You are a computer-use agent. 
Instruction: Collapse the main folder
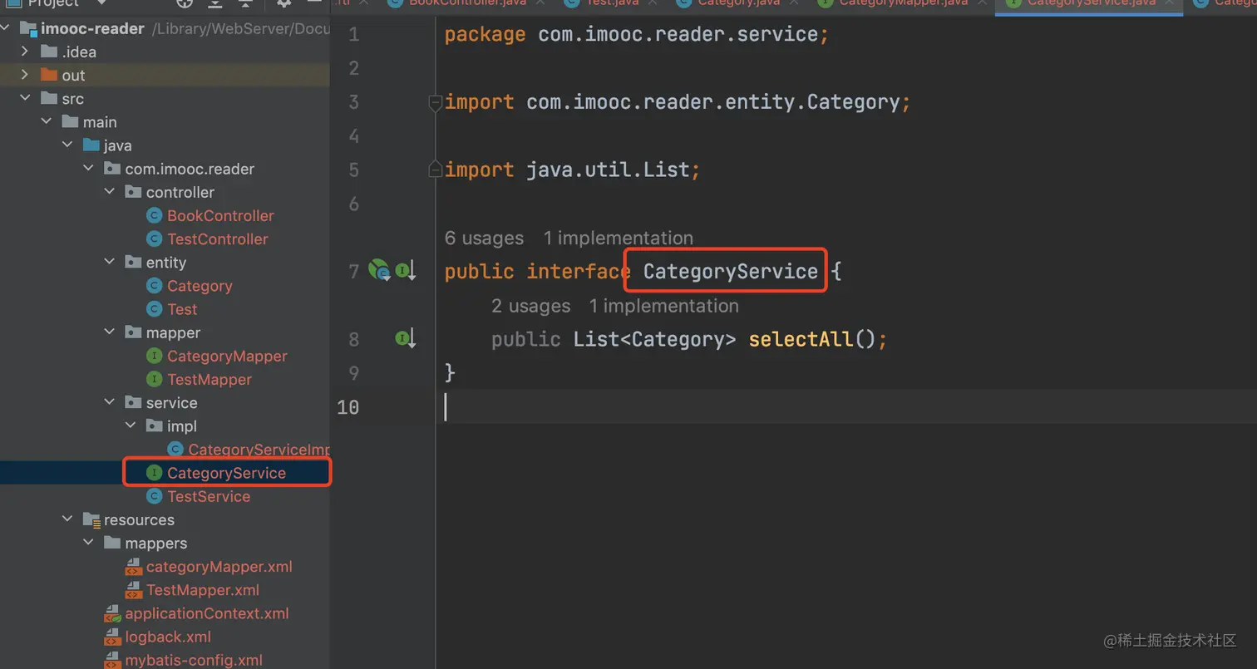(47, 121)
